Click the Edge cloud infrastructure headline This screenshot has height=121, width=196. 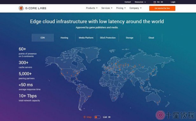tap(97, 21)
